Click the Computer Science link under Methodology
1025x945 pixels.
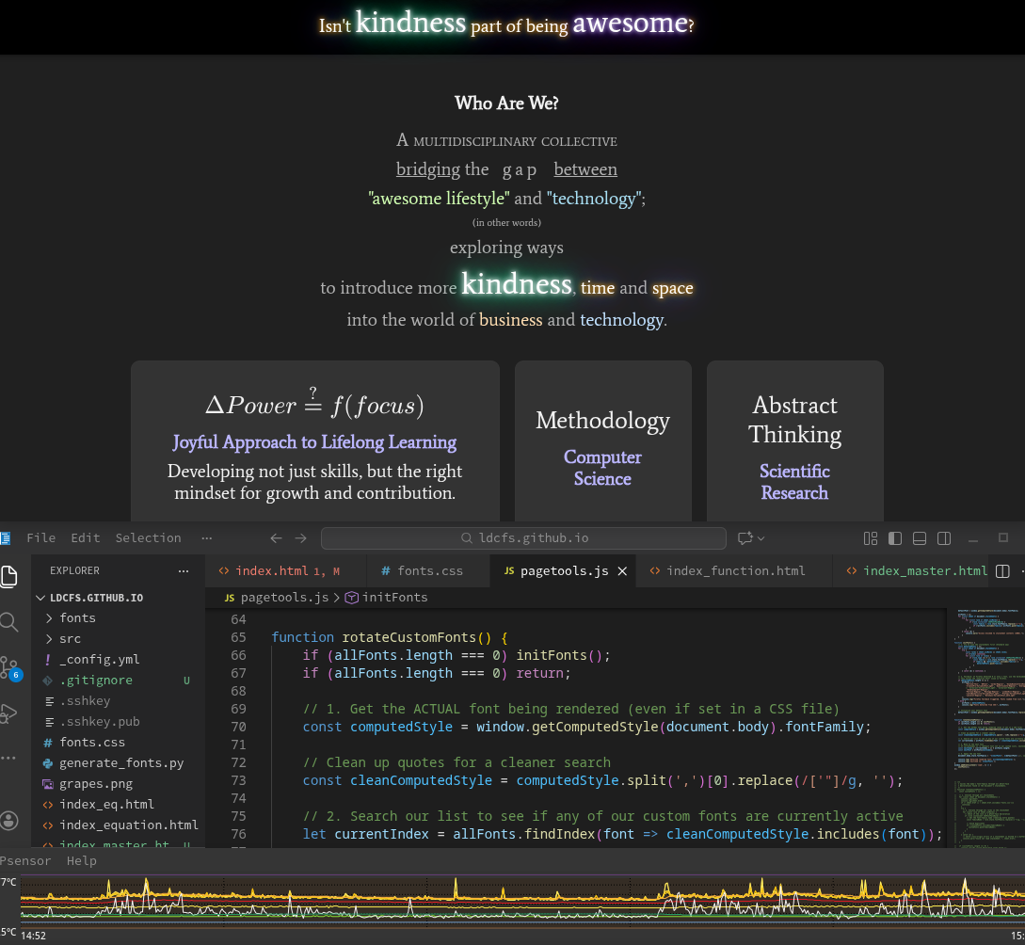tap(602, 468)
